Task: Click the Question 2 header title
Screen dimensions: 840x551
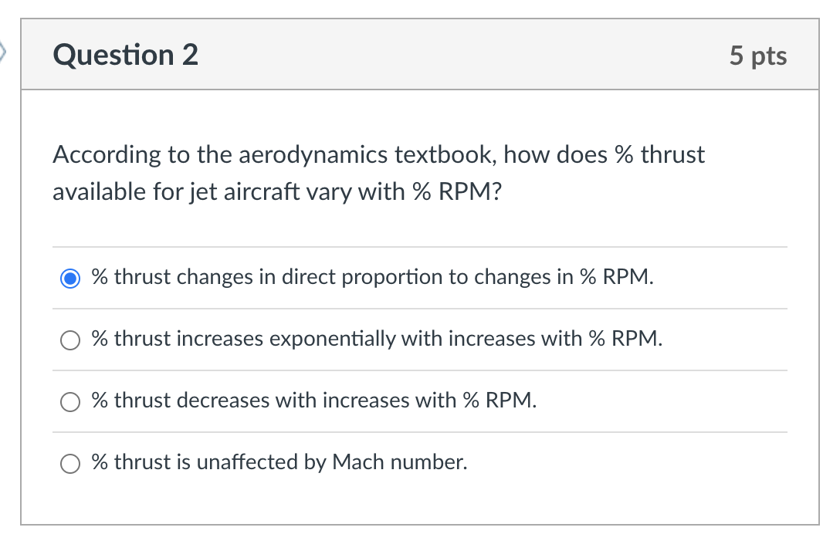Action: point(125,55)
